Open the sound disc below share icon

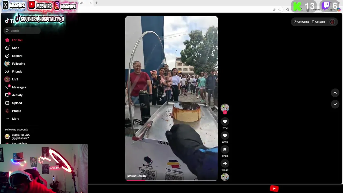point(225,177)
